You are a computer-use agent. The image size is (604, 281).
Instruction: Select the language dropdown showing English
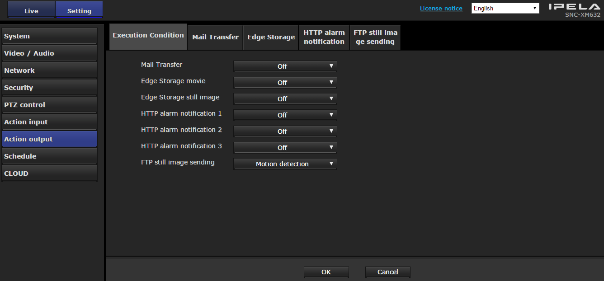coord(505,9)
